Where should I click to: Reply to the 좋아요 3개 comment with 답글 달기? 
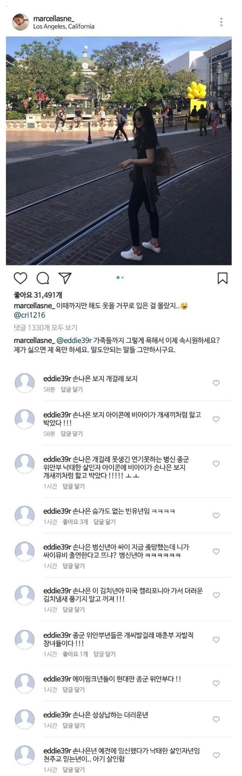pyautogui.click(x=105, y=522)
